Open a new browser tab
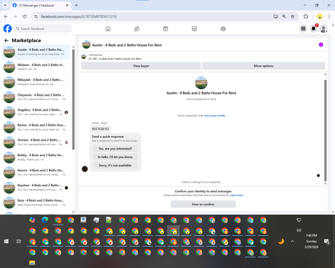 (76, 5)
